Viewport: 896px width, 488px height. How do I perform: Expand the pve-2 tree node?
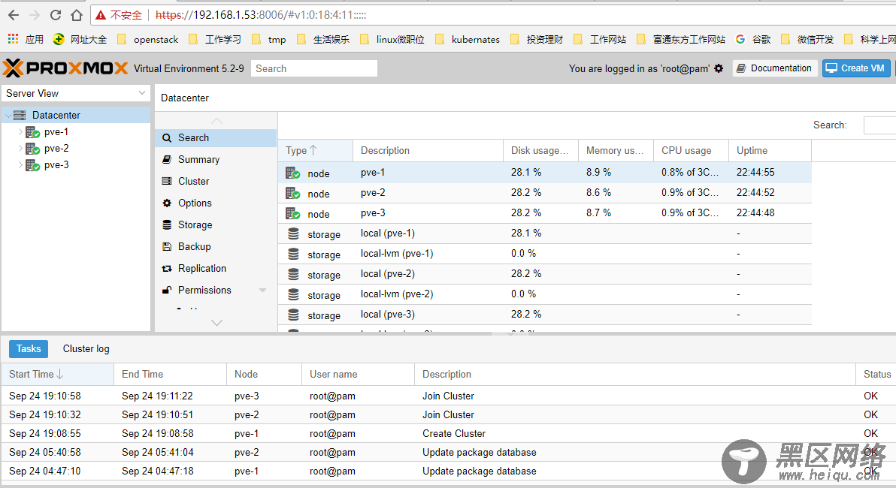click(x=20, y=149)
